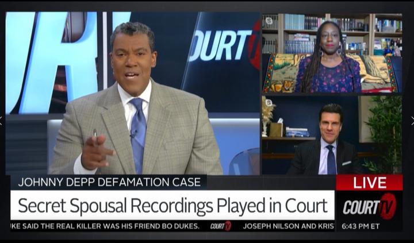Click the red LIVE badge

click(x=369, y=182)
